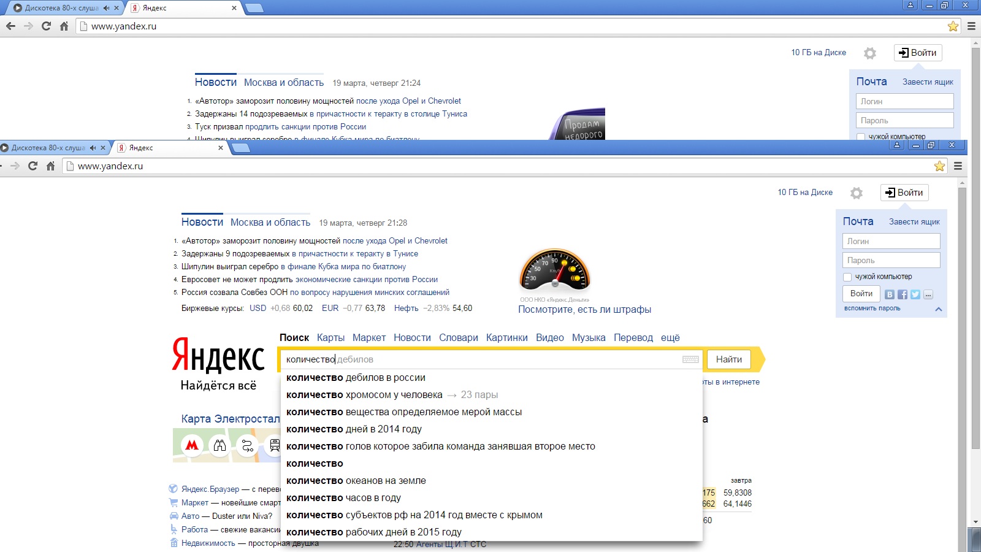Select suggestion 'количество дней в 2014 году'
The height and width of the screenshot is (552, 981).
pyautogui.click(x=491, y=429)
